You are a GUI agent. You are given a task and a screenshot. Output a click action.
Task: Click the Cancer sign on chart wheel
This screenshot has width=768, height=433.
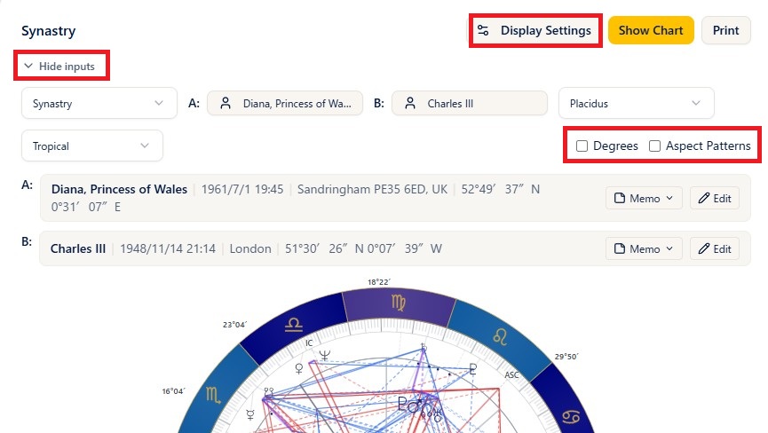(x=571, y=417)
